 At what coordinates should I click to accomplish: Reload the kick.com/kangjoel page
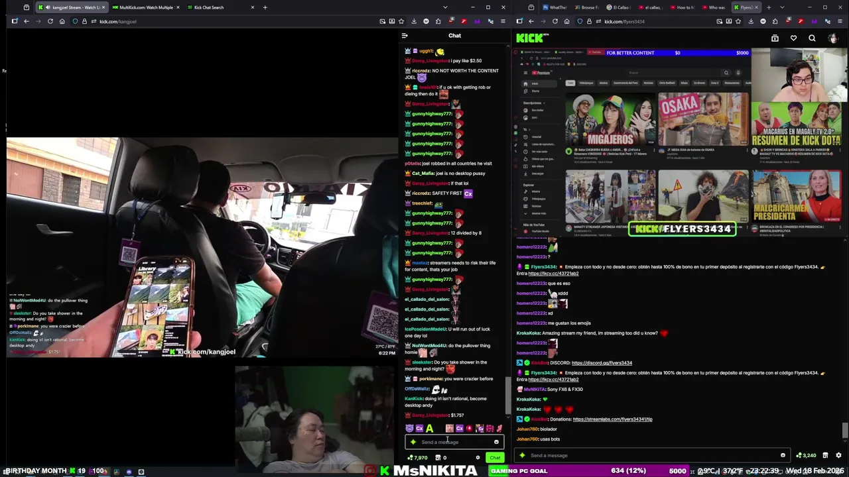50,21
